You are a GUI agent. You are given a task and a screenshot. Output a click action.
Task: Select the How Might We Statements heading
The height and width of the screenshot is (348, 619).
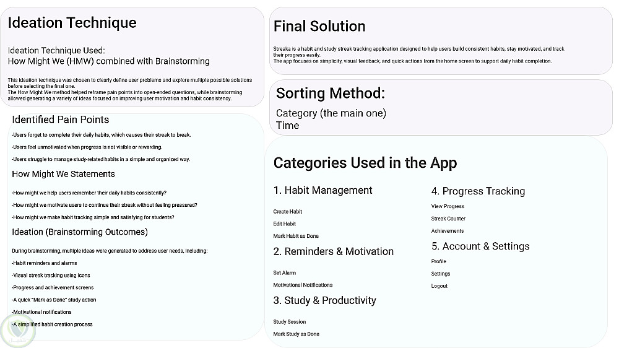(x=63, y=174)
